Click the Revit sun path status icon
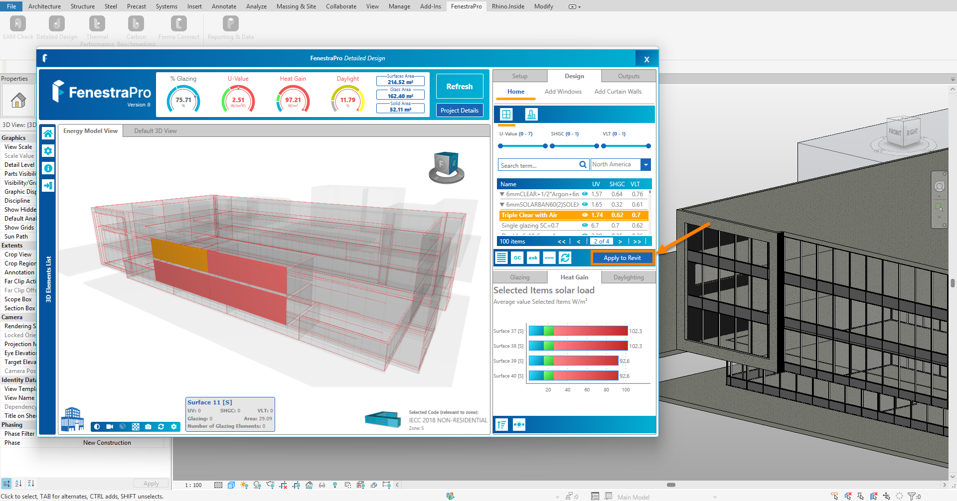 point(244,485)
